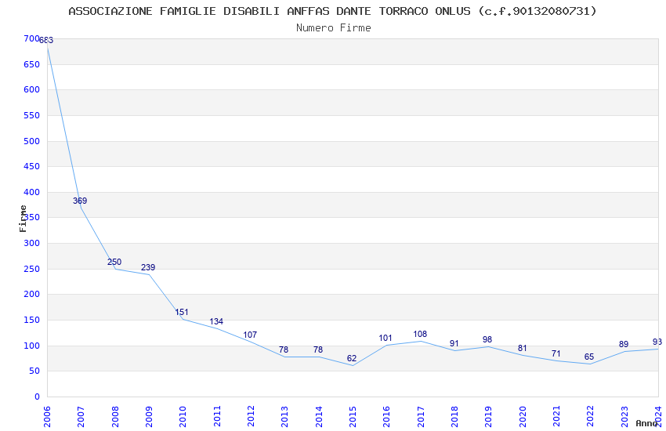Screen dimensions: 666x431
Task: Click the y-axis value 500
Action: (32, 141)
